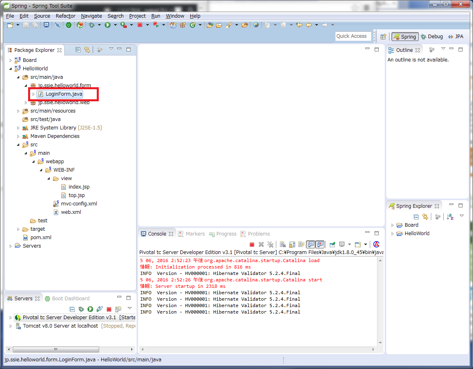Stop the server with red square in Servers panel
The image size is (473, 369).
pos(109,309)
